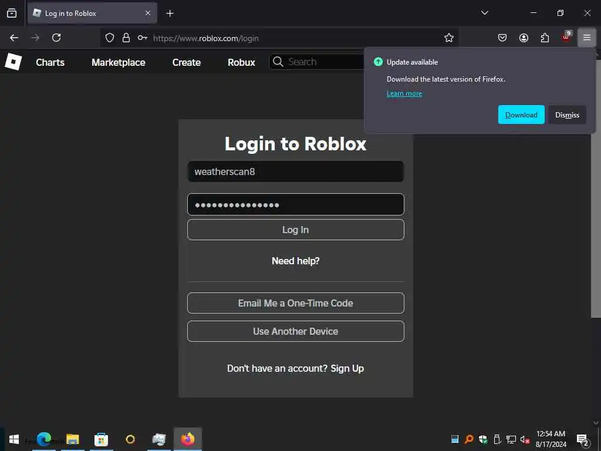Open a new tab with plus

[170, 14]
